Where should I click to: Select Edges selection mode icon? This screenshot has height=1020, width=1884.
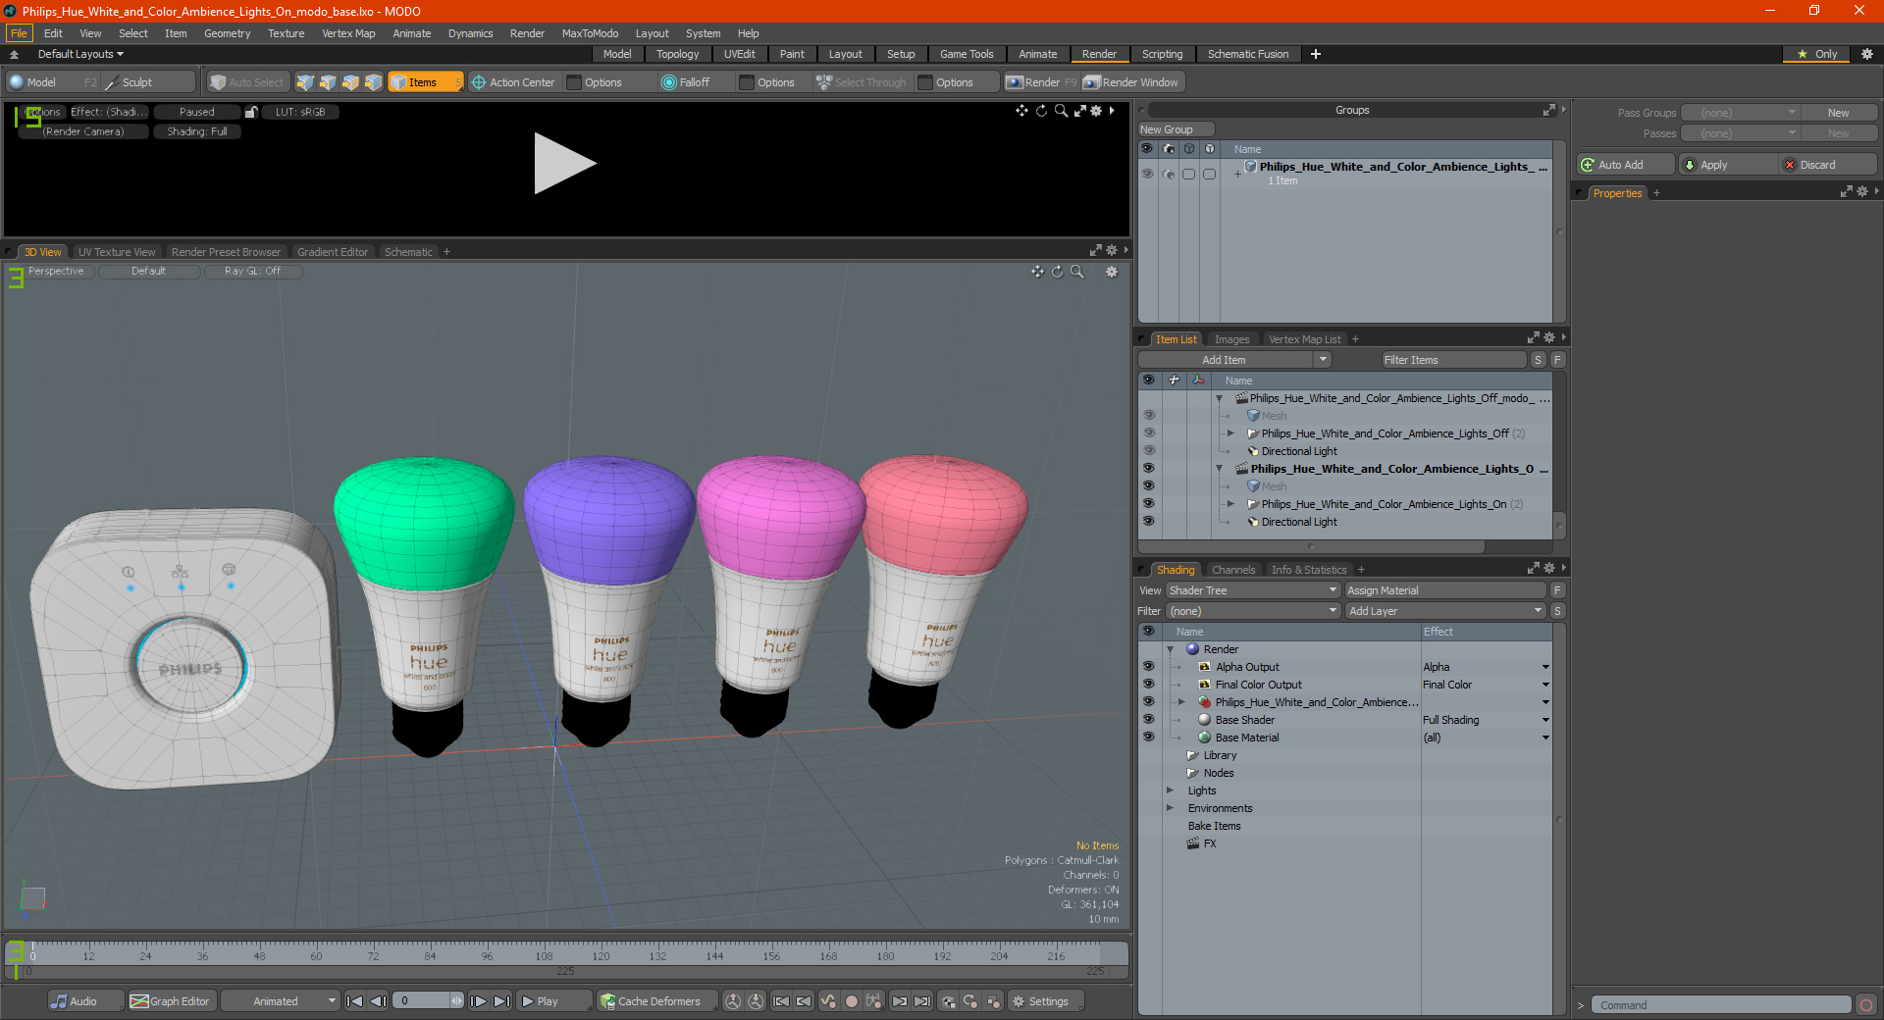(328, 82)
